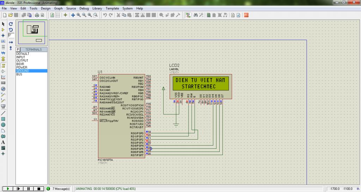
Task: Open design file with folder icon
Action: coord(11,15)
